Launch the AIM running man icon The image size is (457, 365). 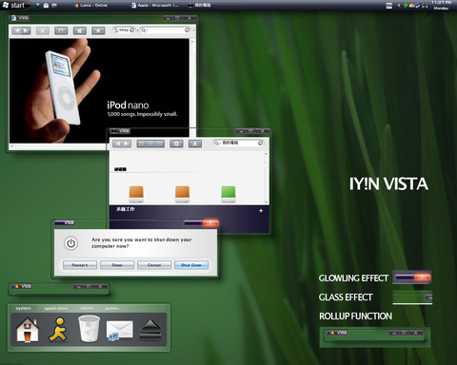coord(58,330)
